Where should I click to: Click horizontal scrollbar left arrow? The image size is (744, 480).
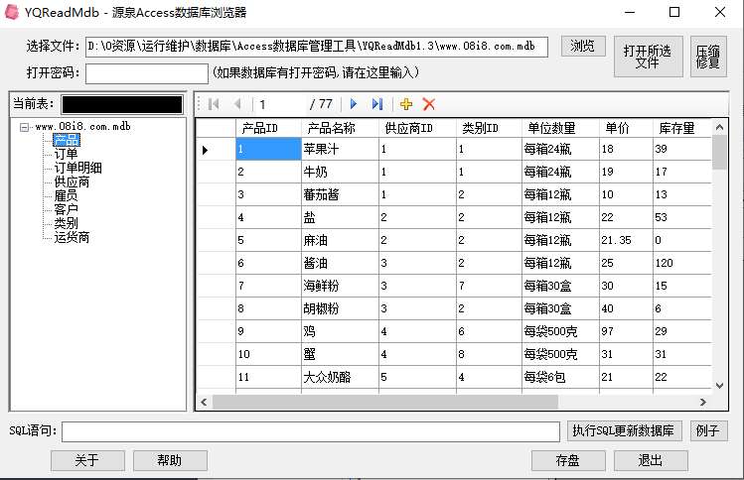[x=204, y=403]
